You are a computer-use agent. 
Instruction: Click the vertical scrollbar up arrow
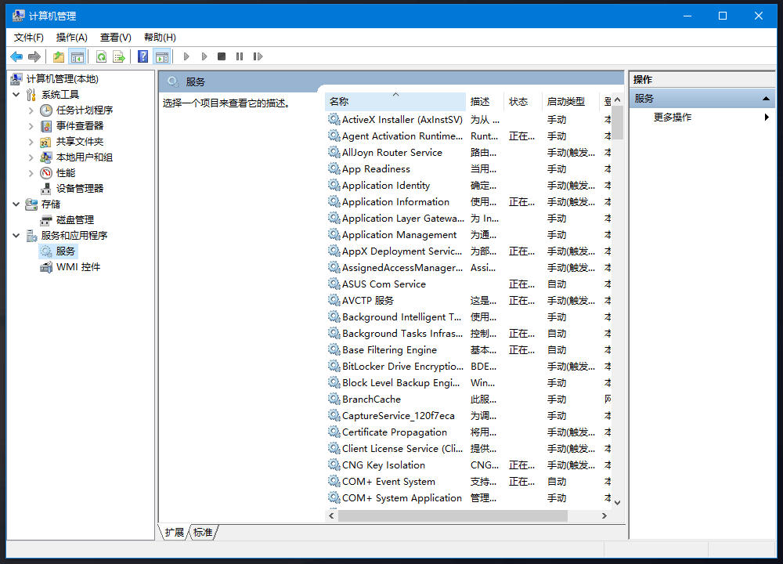(x=618, y=100)
